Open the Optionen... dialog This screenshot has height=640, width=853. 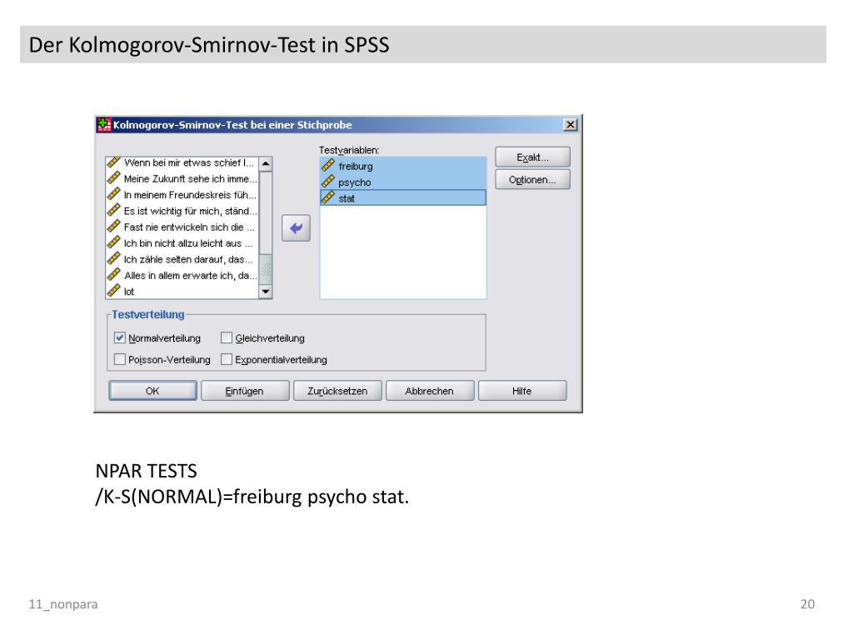532,180
